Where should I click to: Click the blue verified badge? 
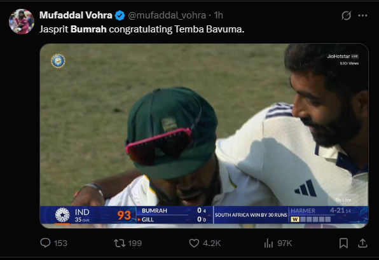click(x=120, y=15)
